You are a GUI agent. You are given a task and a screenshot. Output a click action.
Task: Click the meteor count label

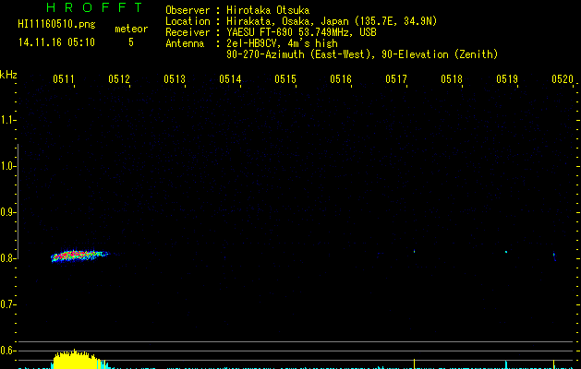click(x=131, y=29)
